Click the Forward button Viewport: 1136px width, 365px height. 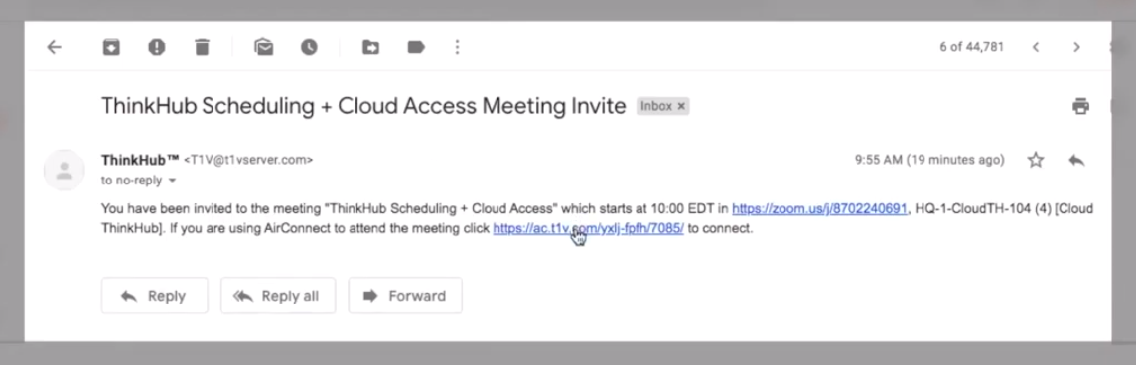click(x=405, y=296)
